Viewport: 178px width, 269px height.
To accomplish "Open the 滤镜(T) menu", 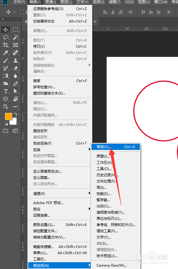I will [x=115, y=2].
